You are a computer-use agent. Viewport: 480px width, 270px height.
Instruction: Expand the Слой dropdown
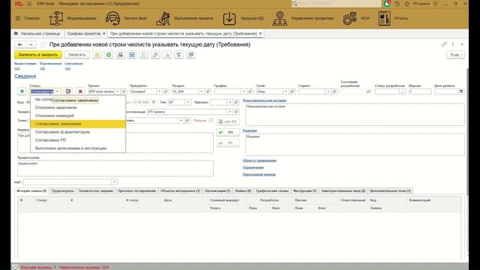point(286,91)
